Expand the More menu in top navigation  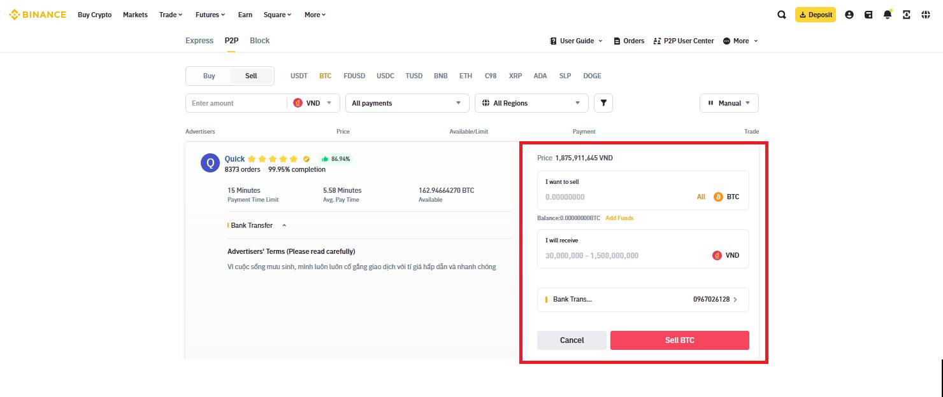(315, 15)
